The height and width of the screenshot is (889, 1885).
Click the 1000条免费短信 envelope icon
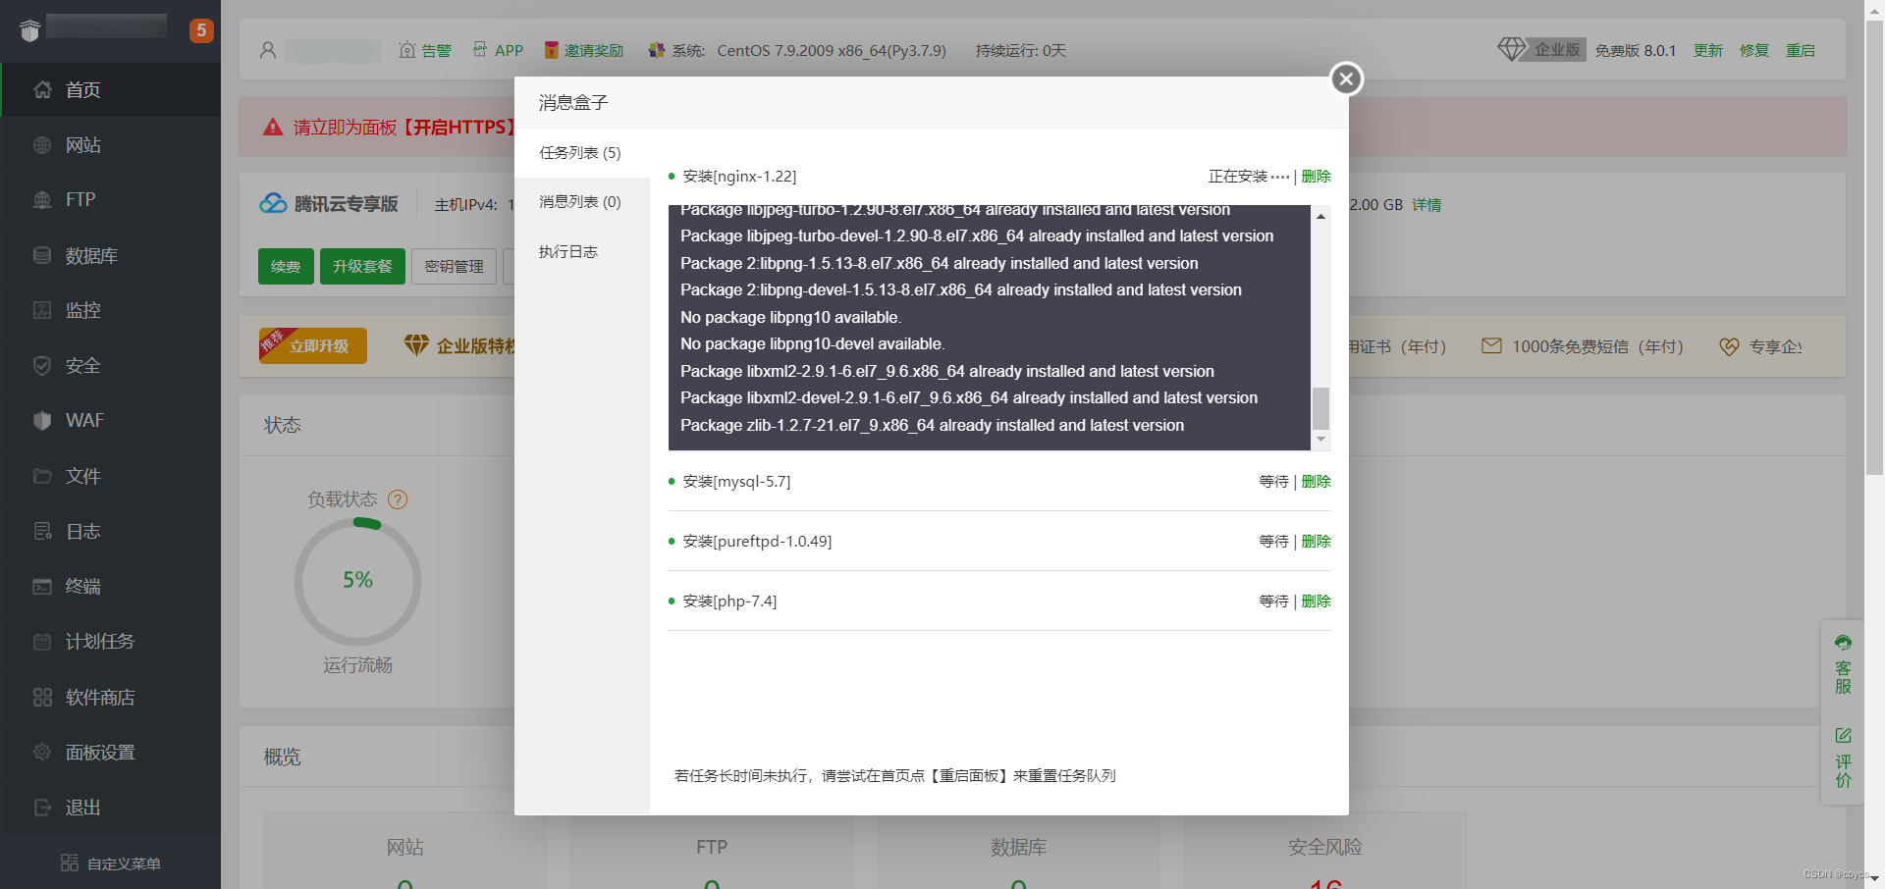point(1491,345)
